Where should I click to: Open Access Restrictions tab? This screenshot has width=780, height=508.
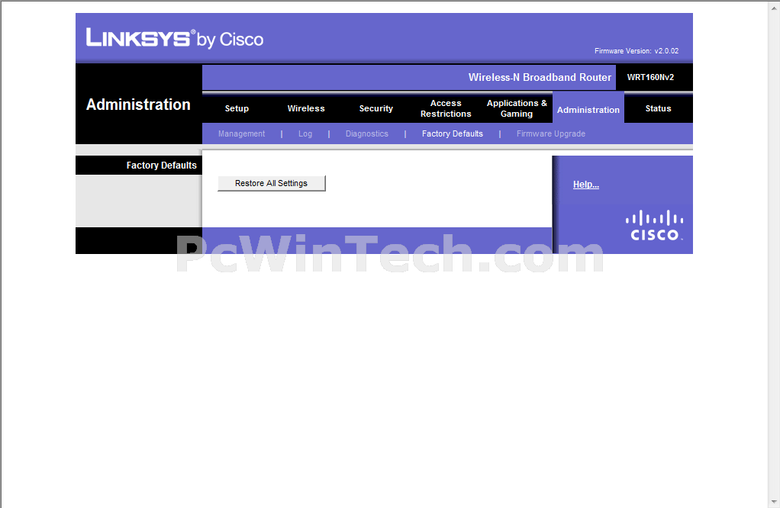coord(446,108)
